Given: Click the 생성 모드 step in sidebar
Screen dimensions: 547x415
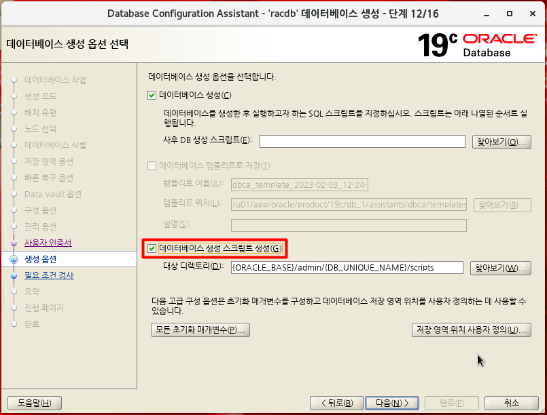Looking at the screenshot, I should [41, 96].
